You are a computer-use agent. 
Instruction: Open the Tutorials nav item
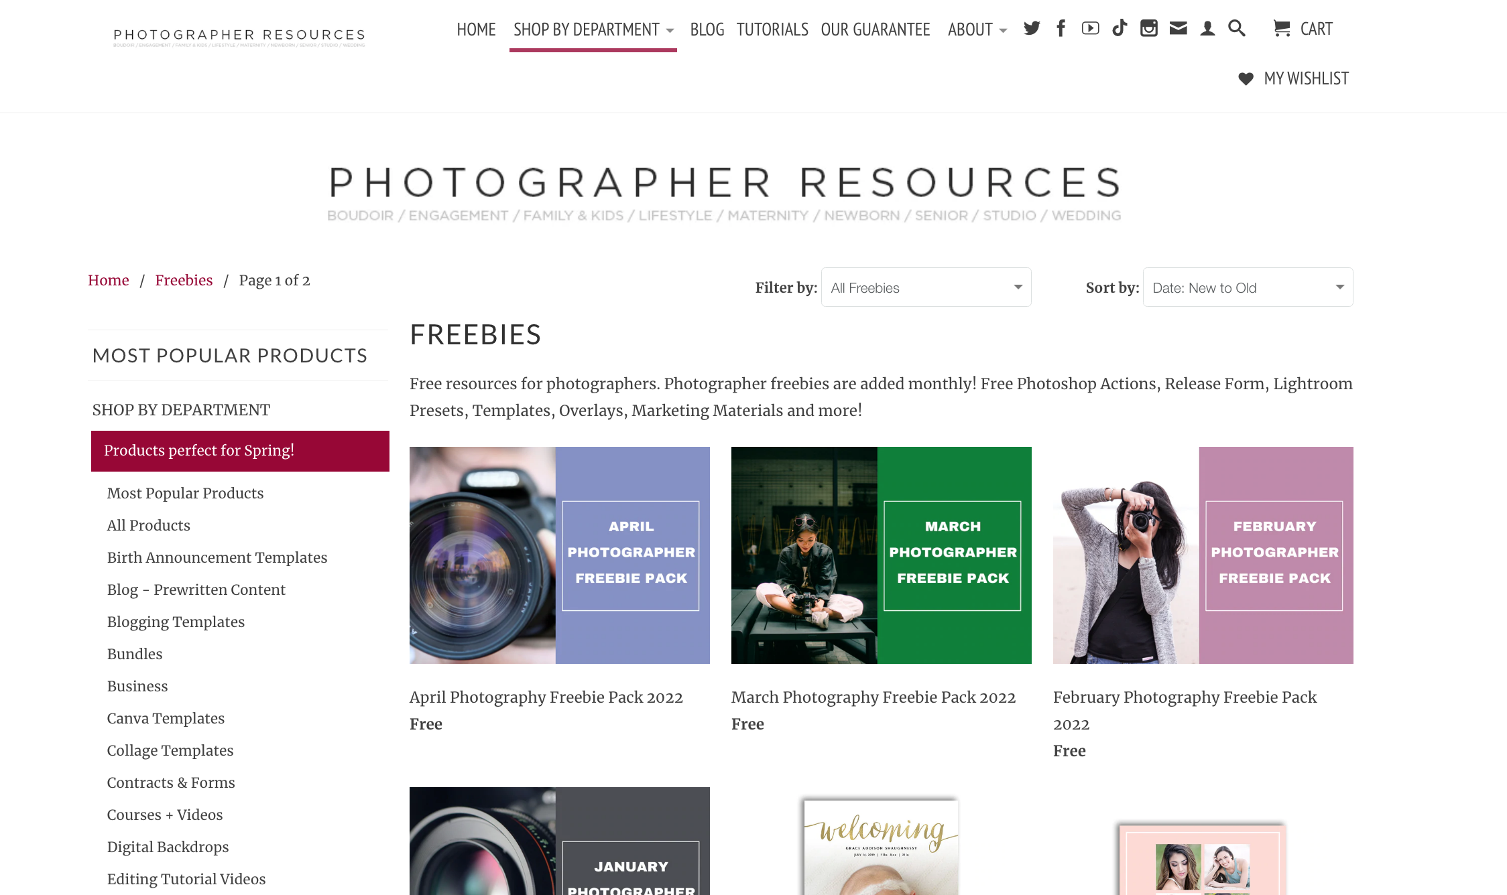point(772,29)
